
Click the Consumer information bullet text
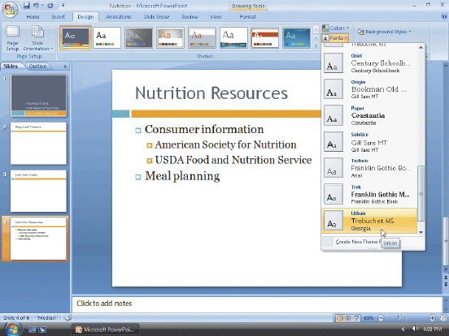click(204, 129)
